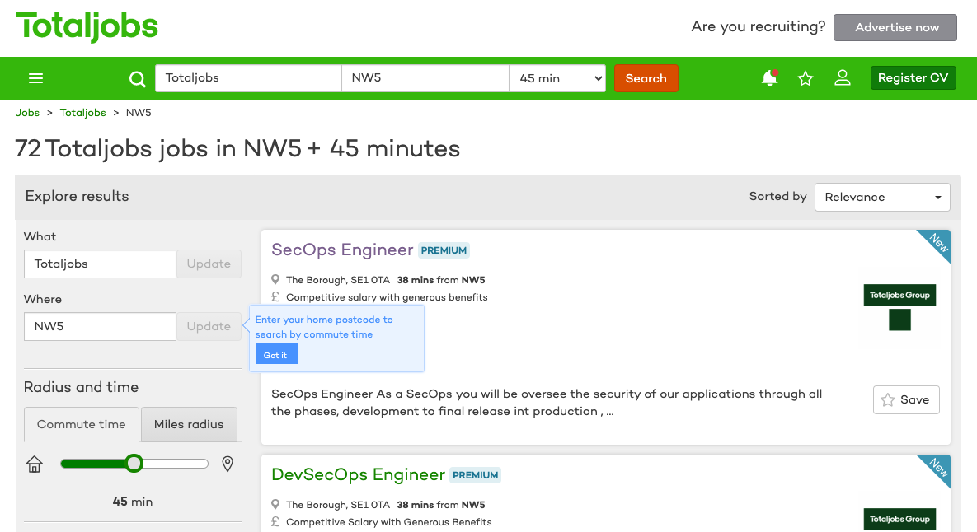Click the Advertise now button

pyautogui.click(x=895, y=27)
